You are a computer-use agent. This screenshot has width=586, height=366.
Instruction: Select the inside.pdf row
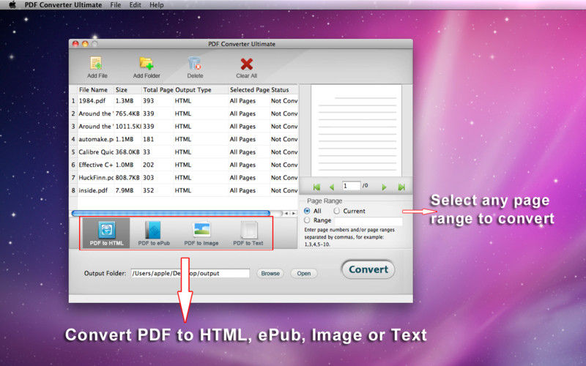pyautogui.click(x=184, y=190)
